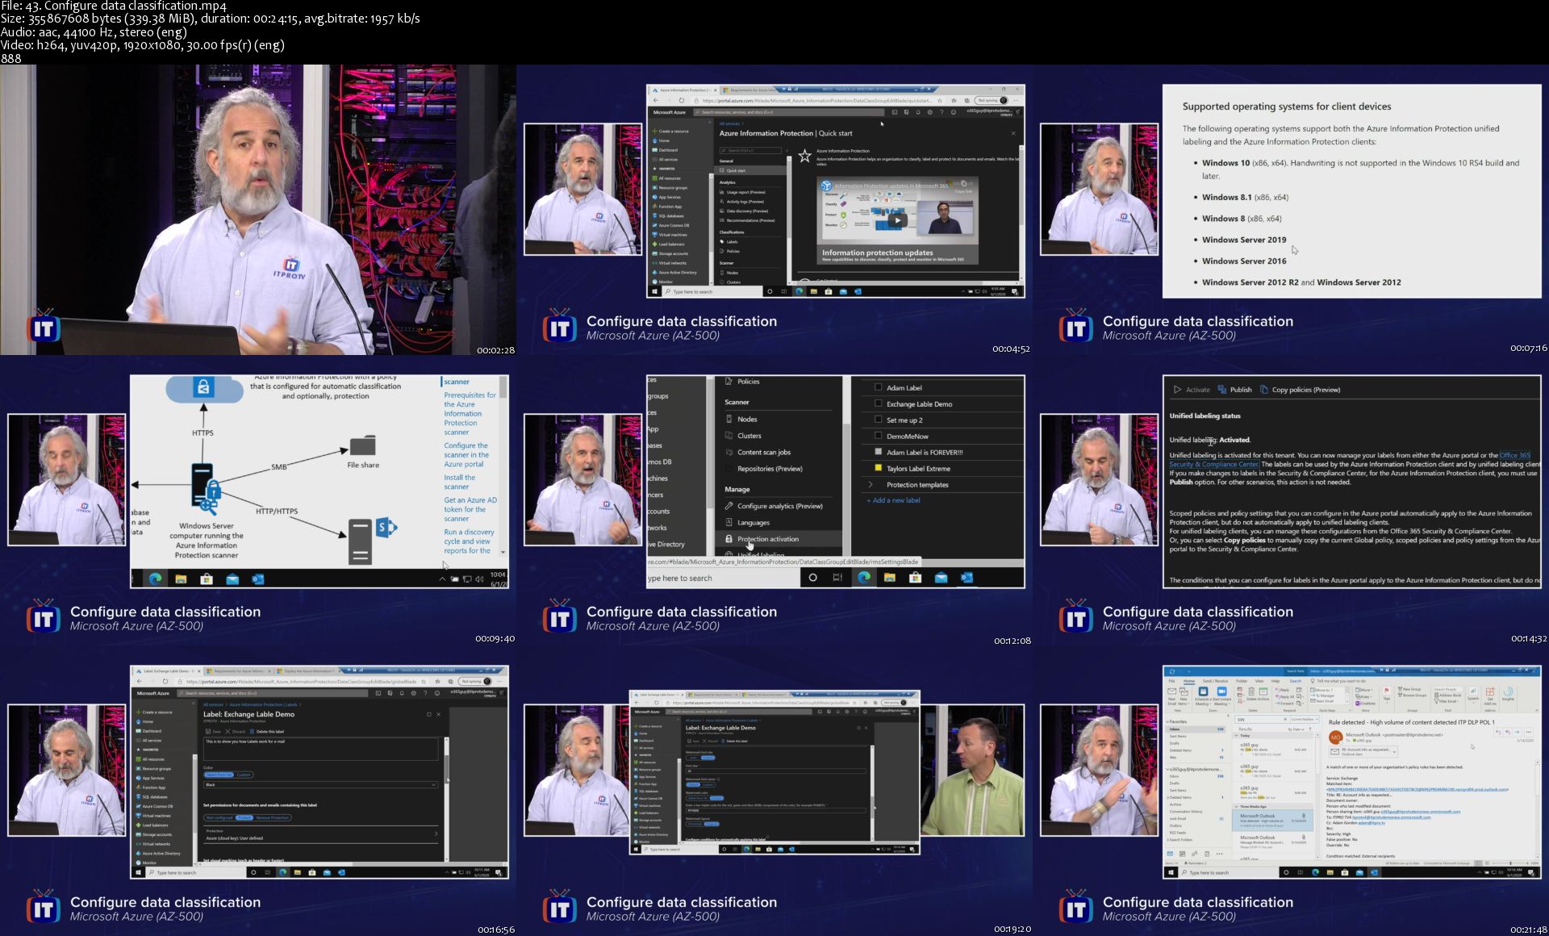
Task: Open File Explorer in the 00:12:08 frame taskbar
Action: [x=889, y=578]
